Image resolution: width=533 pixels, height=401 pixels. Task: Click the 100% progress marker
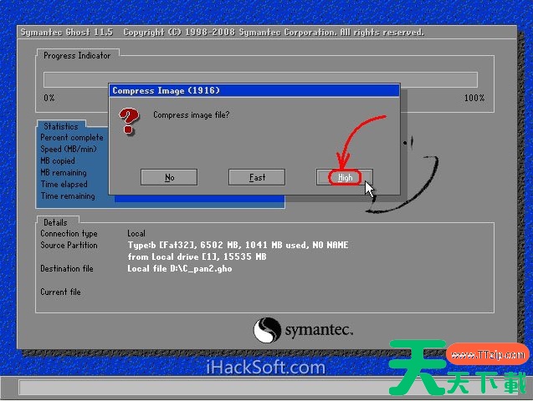pos(474,98)
